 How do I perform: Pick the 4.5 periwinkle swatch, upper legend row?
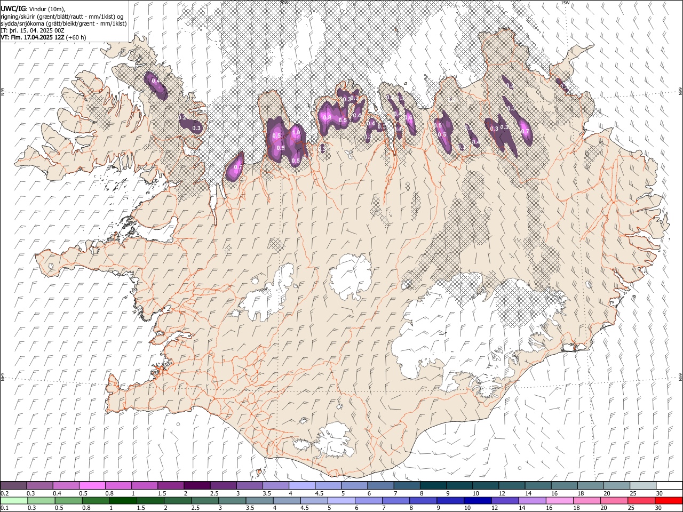click(x=328, y=485)
